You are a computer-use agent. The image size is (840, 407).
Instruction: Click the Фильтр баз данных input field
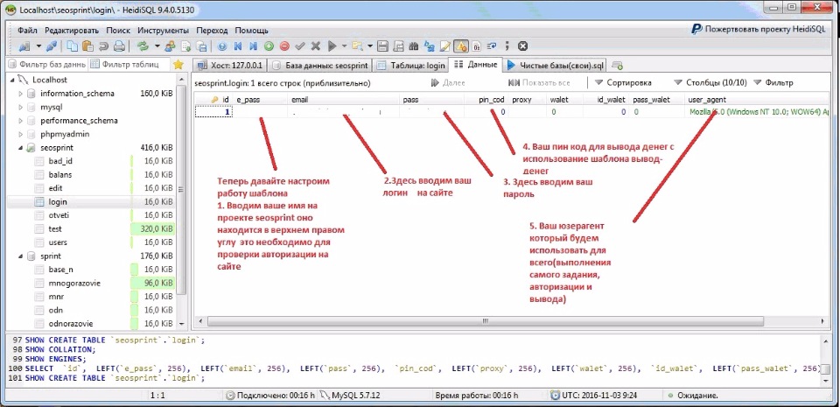click(46, 64)
